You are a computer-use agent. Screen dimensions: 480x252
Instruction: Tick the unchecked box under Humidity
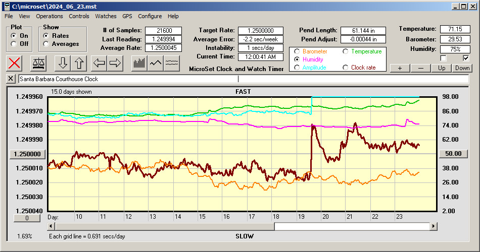443,58
